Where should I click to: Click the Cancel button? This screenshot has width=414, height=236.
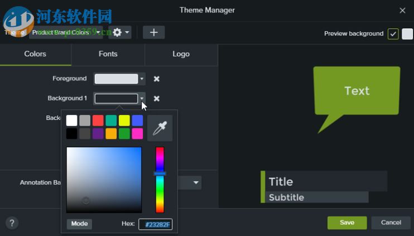391,223
